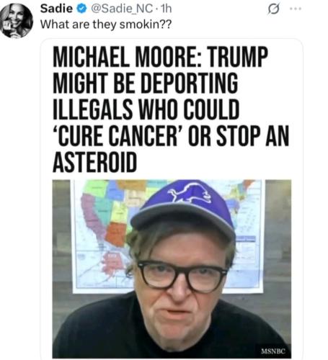Click the word ASTEROID in headline
Viewport: 328px width, 360px height.
94,162
